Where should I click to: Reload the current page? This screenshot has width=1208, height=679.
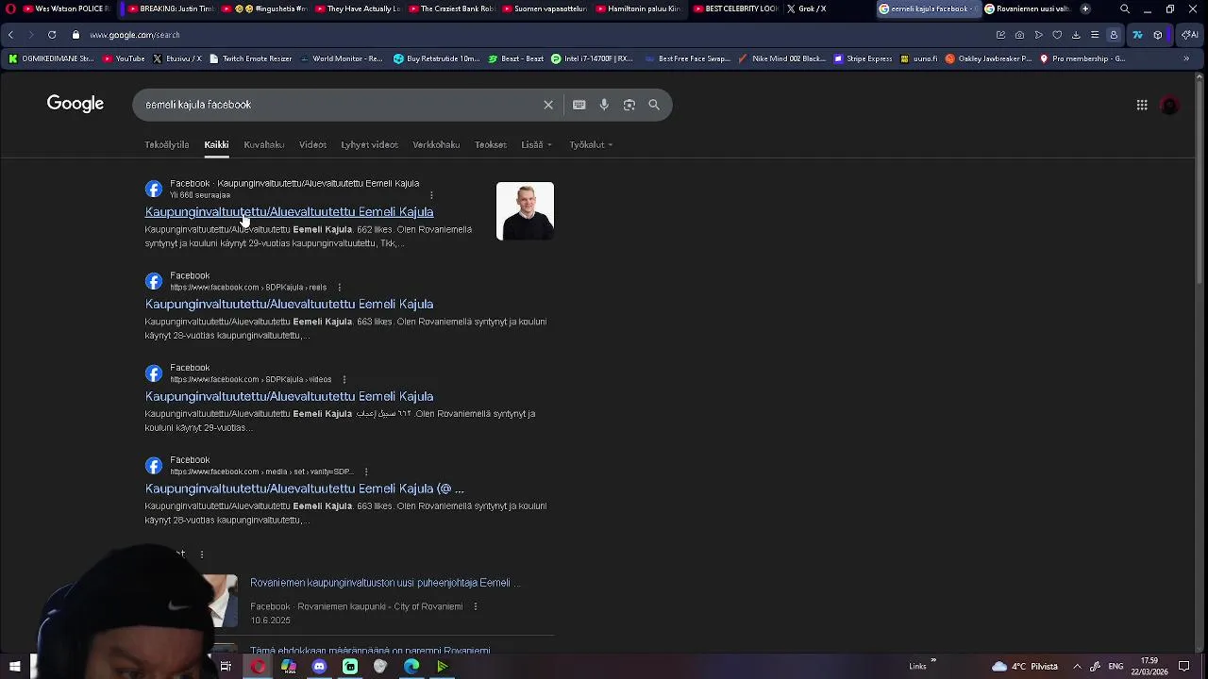pos(52,35)
